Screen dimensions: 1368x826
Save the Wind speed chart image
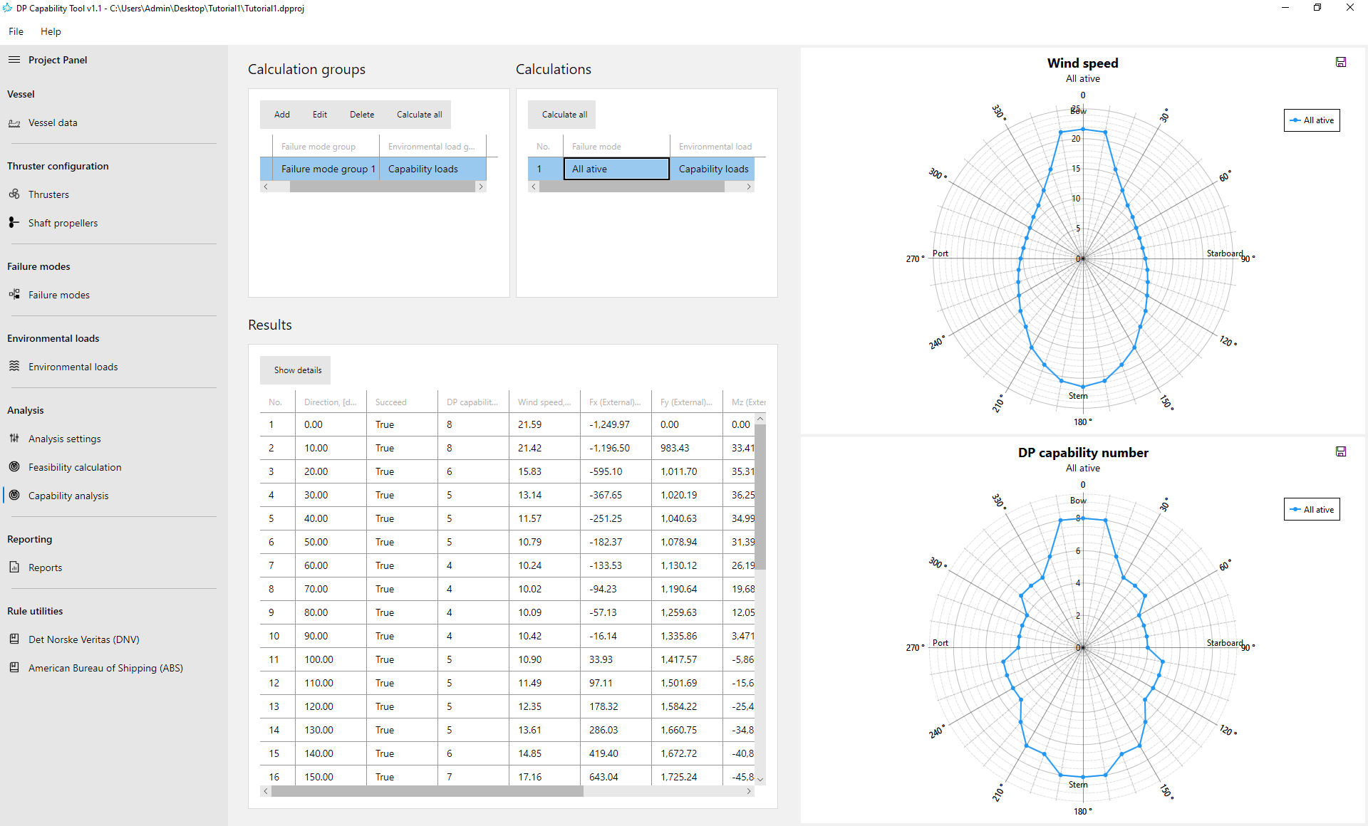(1341, 63)
